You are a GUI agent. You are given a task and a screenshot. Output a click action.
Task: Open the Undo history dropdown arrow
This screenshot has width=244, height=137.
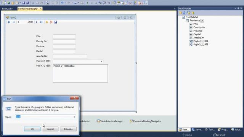(66, 3)
